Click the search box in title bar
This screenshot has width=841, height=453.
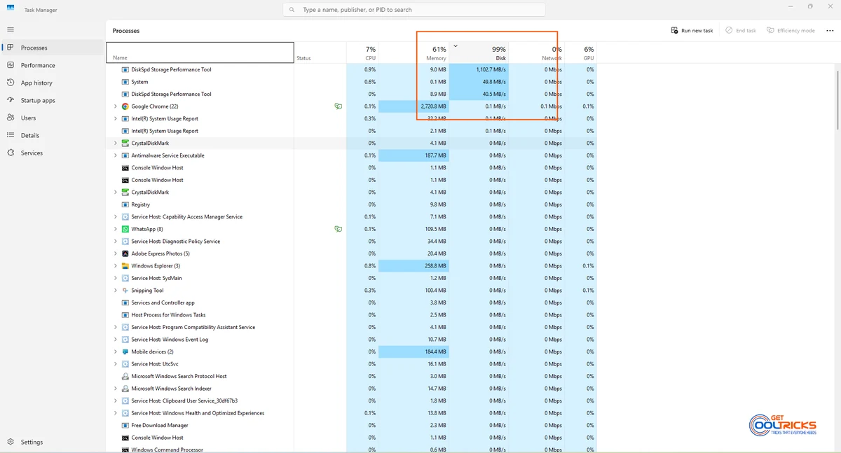414,10
